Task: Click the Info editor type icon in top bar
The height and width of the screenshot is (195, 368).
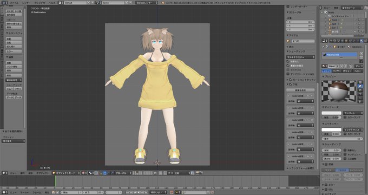Action: click(x=4, y=3)
